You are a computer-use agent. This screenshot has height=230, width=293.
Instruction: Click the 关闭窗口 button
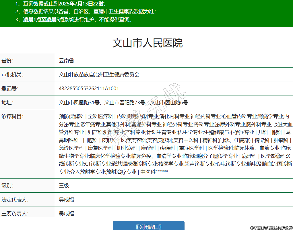tap(148, 226)
